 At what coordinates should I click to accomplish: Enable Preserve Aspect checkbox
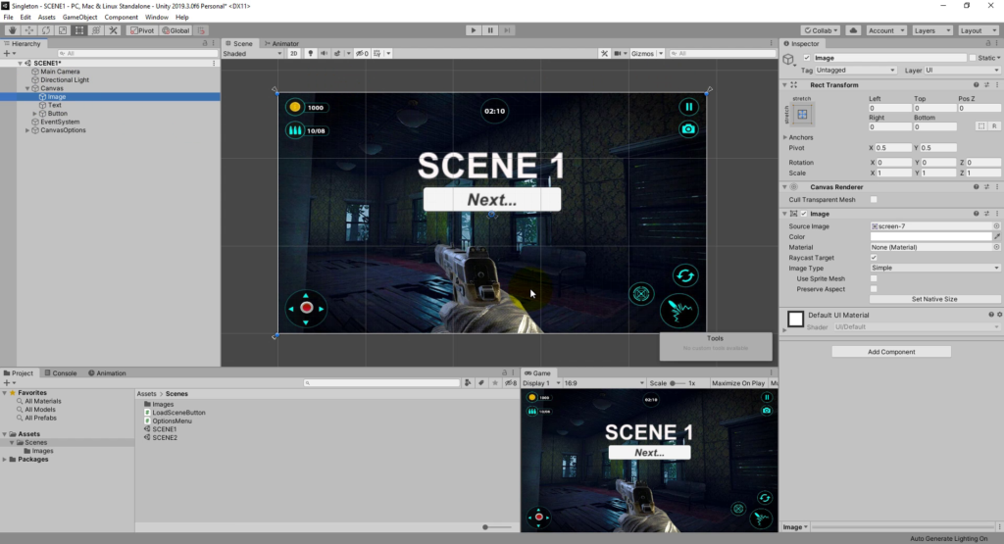(874, 288)
